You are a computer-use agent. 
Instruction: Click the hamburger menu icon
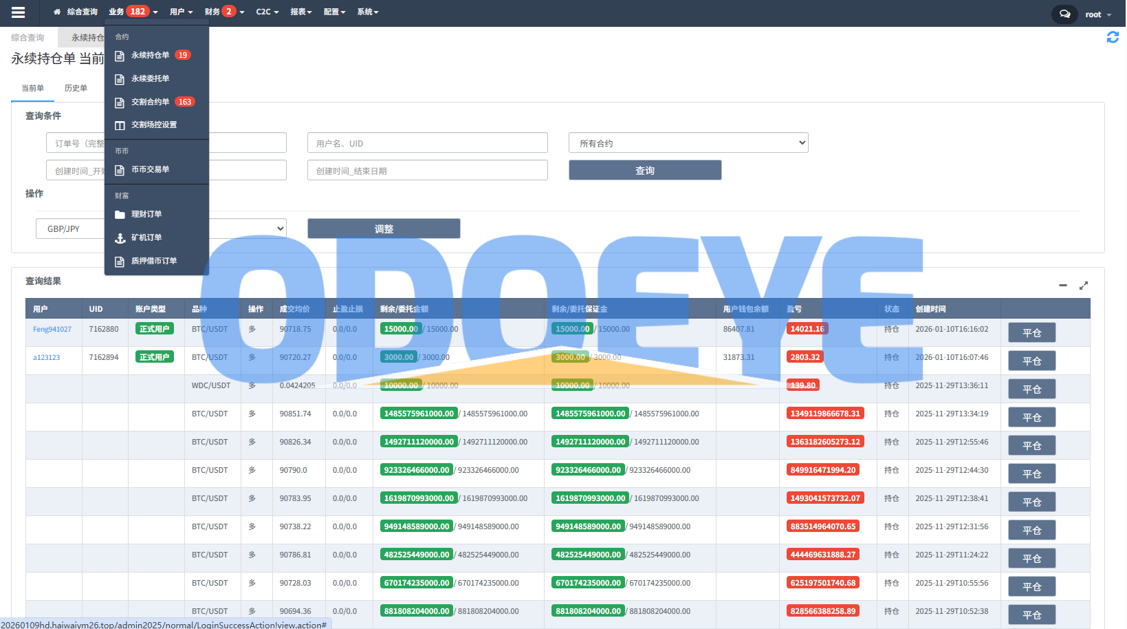pos(19,12)
